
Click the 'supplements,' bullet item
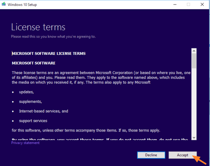[30, 102]
